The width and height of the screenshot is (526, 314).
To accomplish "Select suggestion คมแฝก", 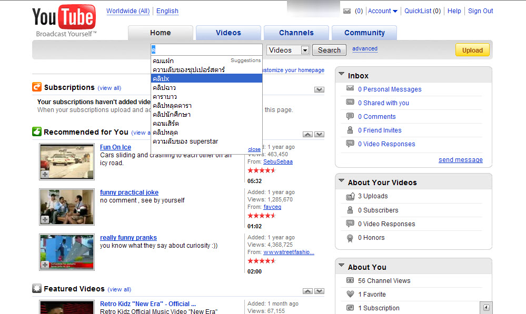I will (163, 60).
